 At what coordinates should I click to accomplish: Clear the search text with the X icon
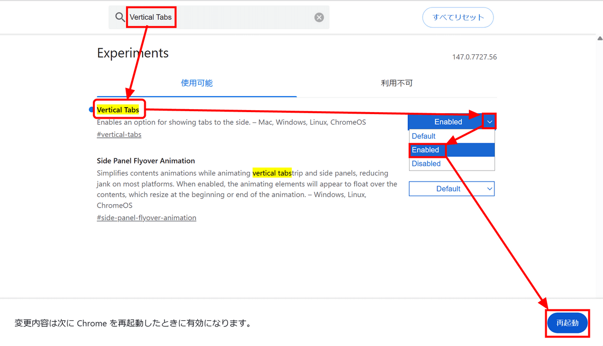click(x=319, y=18)
